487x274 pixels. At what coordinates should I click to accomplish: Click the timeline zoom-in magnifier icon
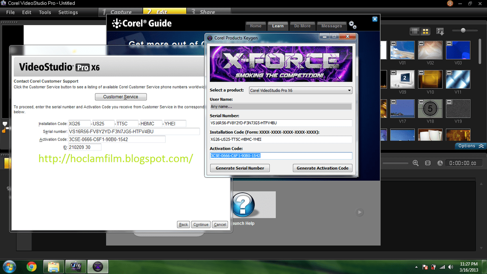[416, 163]
